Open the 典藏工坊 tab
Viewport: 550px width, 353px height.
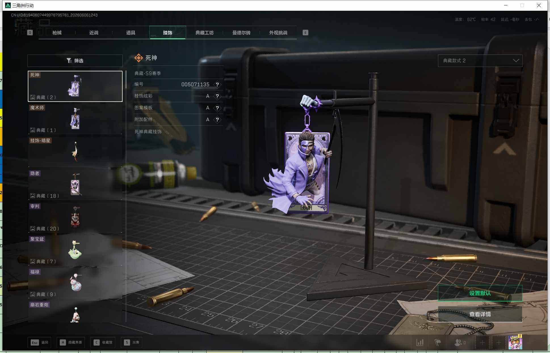pos(204,33)
